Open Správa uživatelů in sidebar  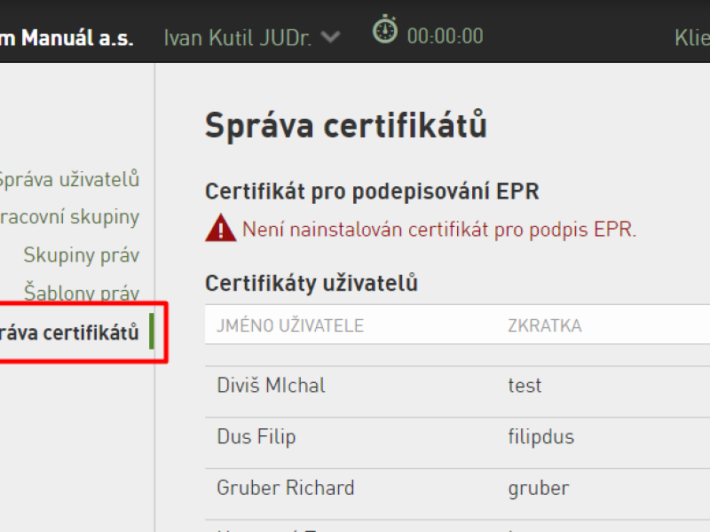68,179
